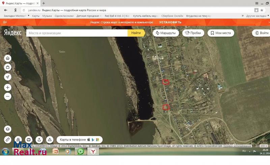Open Мои места saved places
Screen dimensions: 270x165
pyautogui.click(x=221, y=33)
